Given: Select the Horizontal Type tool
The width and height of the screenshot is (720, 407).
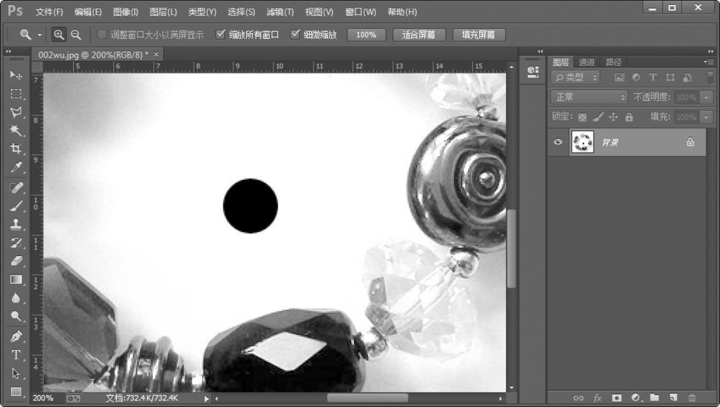Looking at the screenshot, I should [16, 354].
